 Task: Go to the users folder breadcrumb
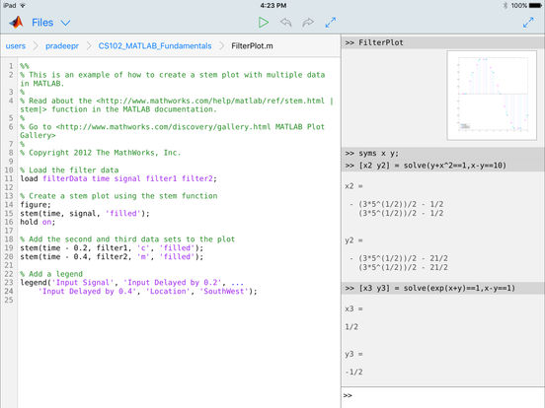pos(16,45)
